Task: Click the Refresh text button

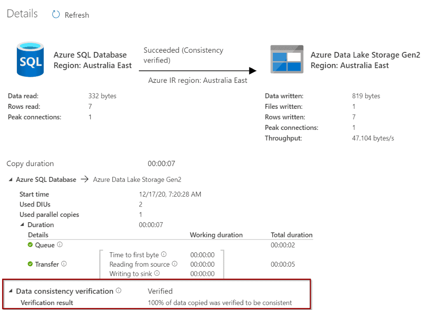Action: click(x=77, y=15)
